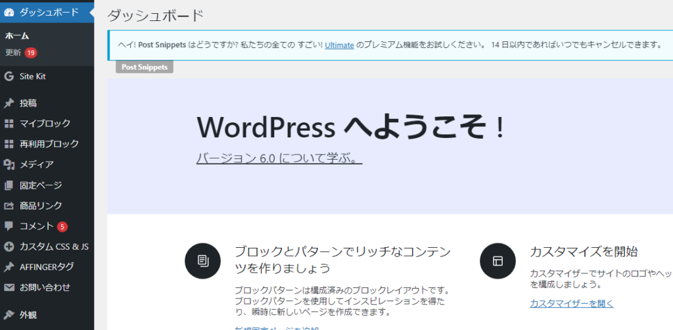Open バージョン 6.0 について学ぶ link

[x=279, y=158]
